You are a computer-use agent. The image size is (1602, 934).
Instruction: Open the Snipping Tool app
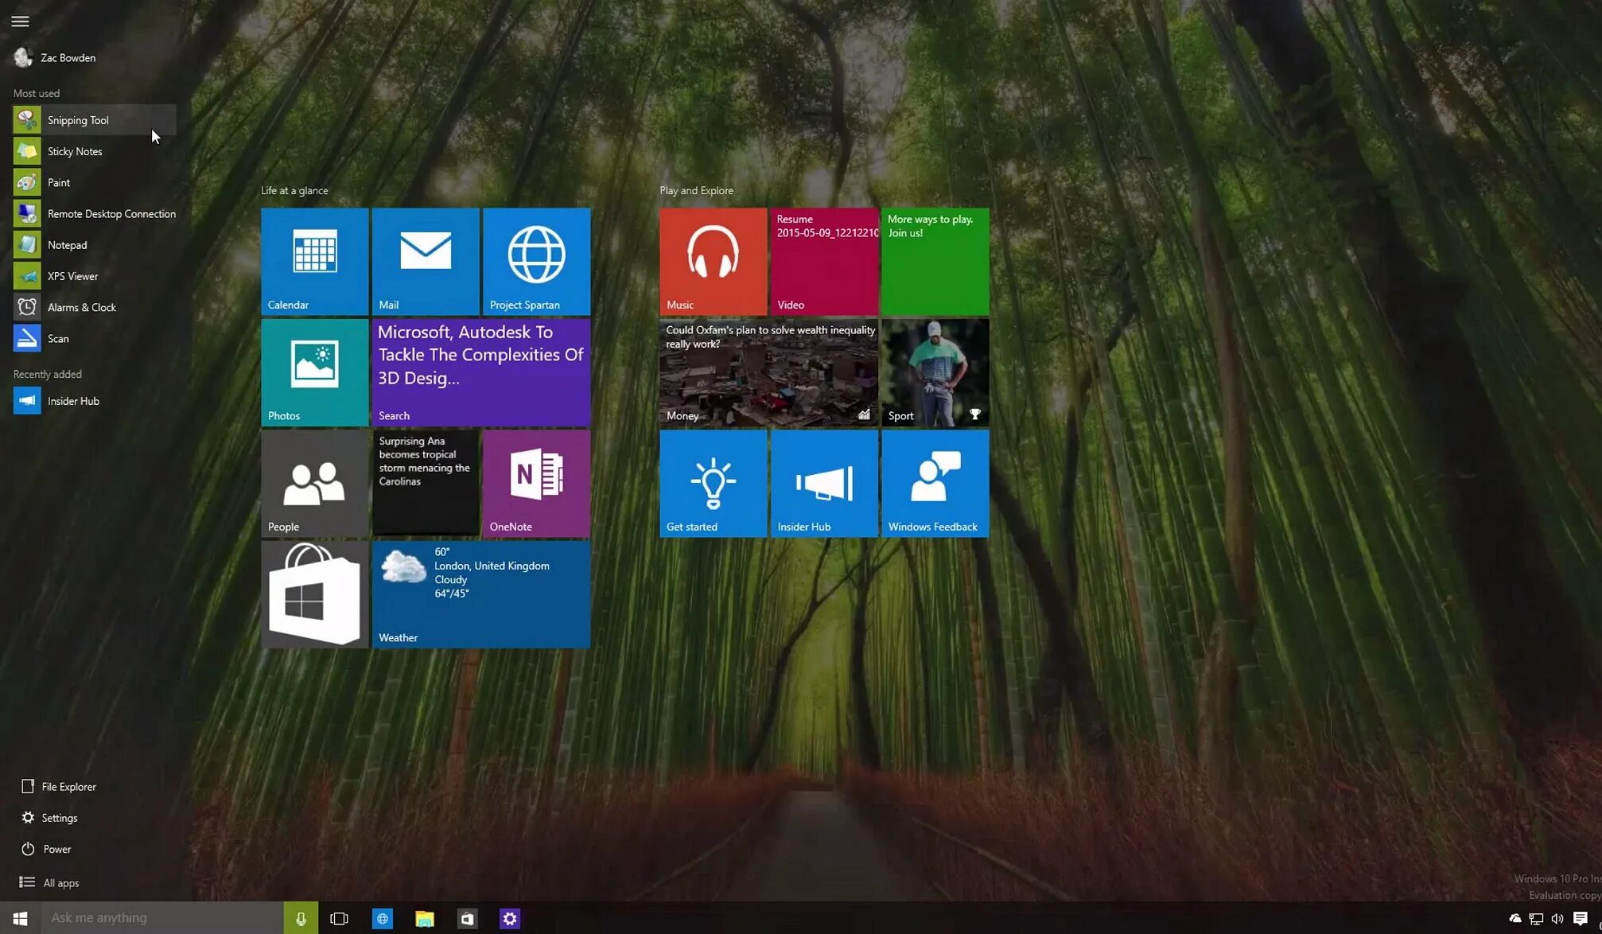78,120
